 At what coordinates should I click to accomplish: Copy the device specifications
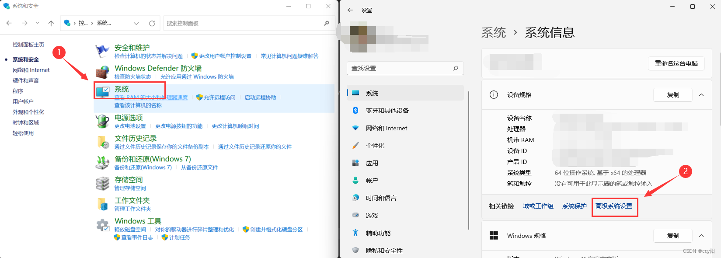[x=673, y=95]
